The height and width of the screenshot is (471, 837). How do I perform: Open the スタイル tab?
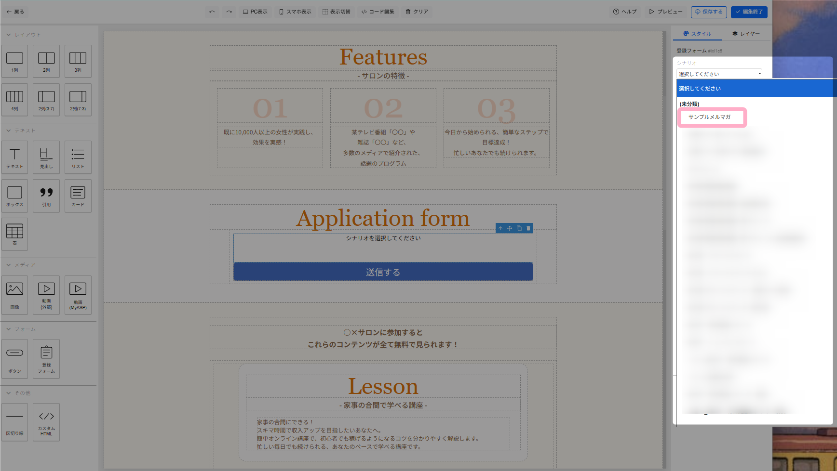[697, 34]
